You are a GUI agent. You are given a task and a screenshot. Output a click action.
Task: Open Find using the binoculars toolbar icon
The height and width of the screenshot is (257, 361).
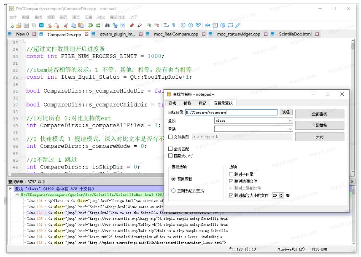(x=107, y=24)
